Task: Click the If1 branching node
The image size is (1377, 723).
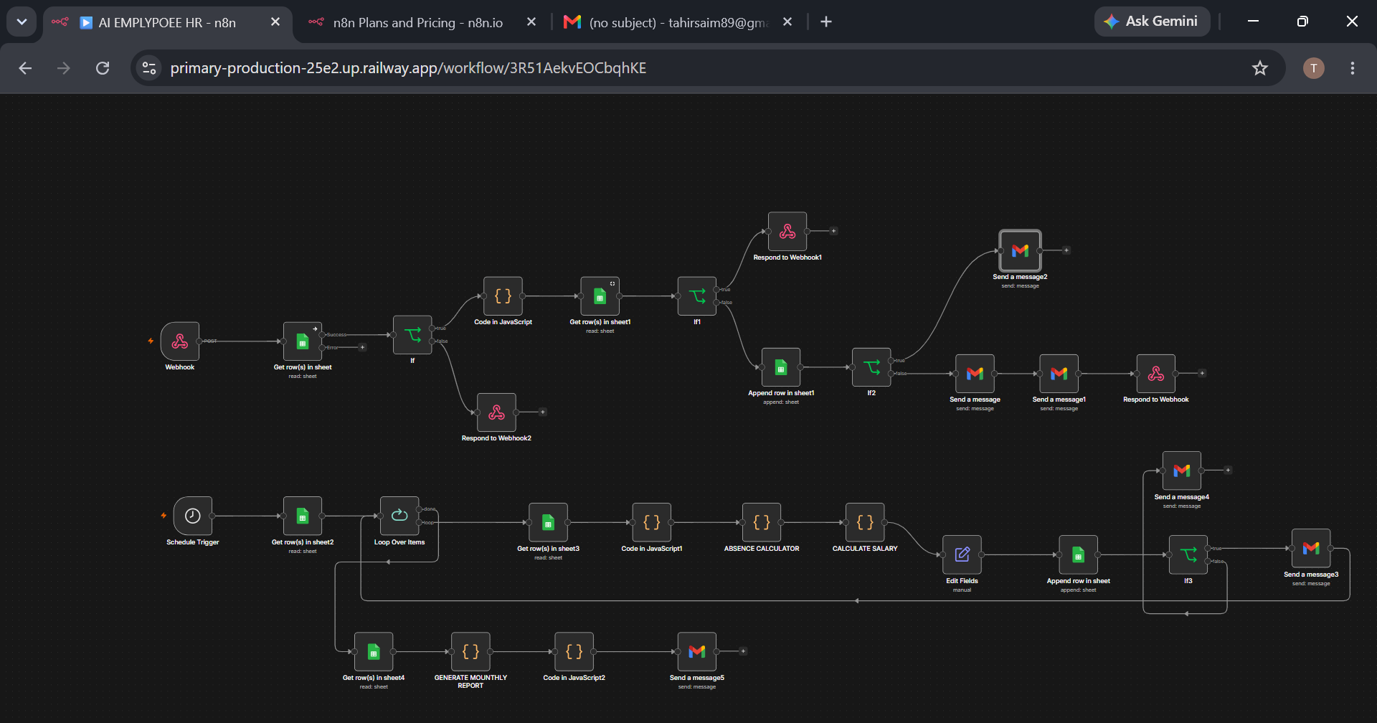Action: tap(697, 296)
